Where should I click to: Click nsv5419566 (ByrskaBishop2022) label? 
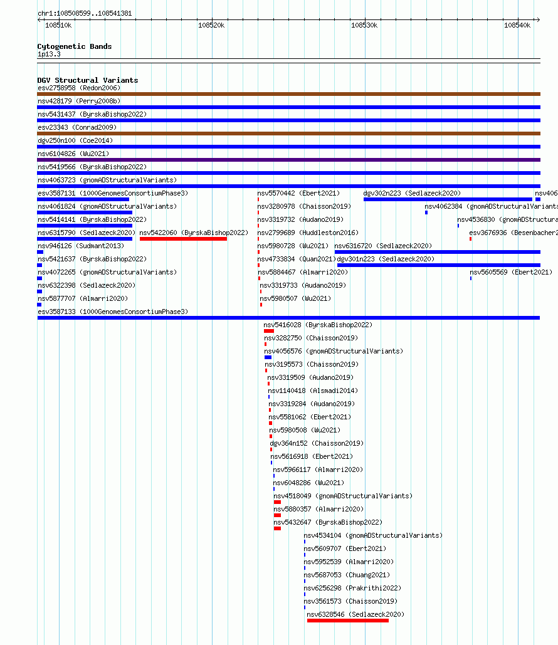(x=92, y=167)
